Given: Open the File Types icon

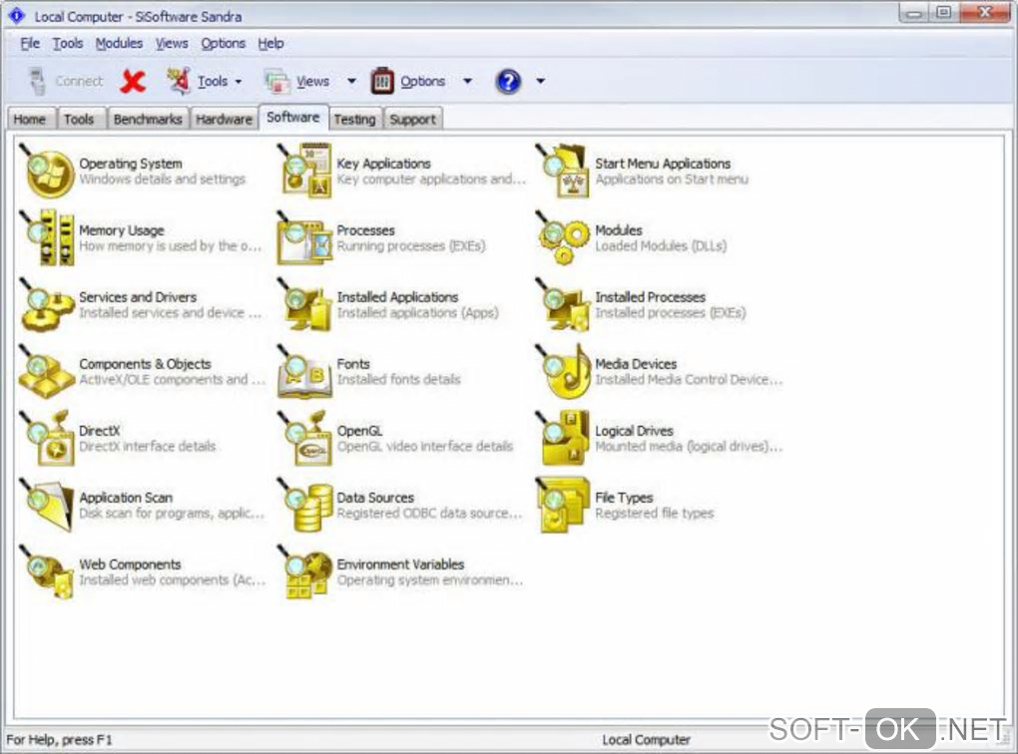Looking at the screenshot, I should tap(563, 506).
